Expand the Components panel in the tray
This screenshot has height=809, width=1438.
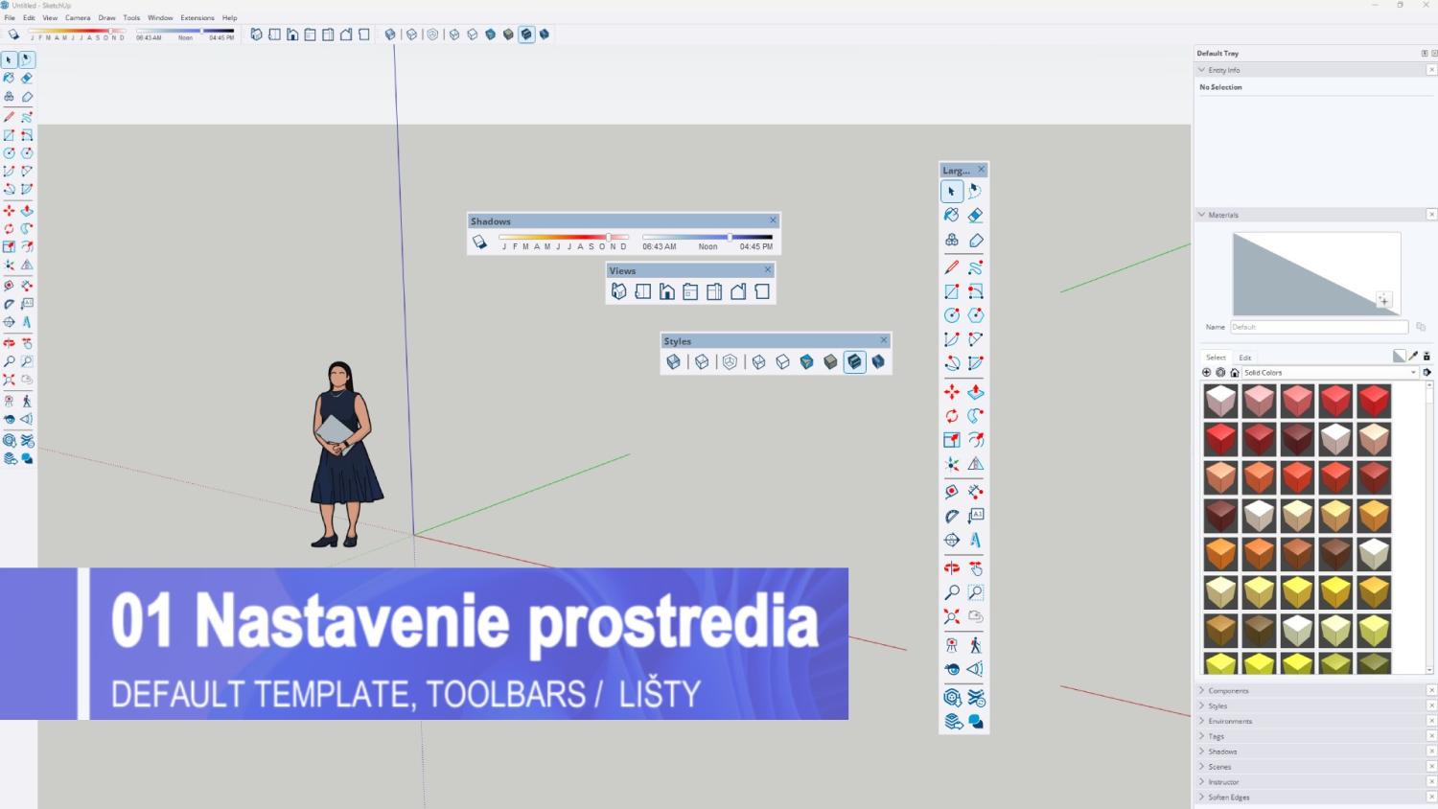1228,690
